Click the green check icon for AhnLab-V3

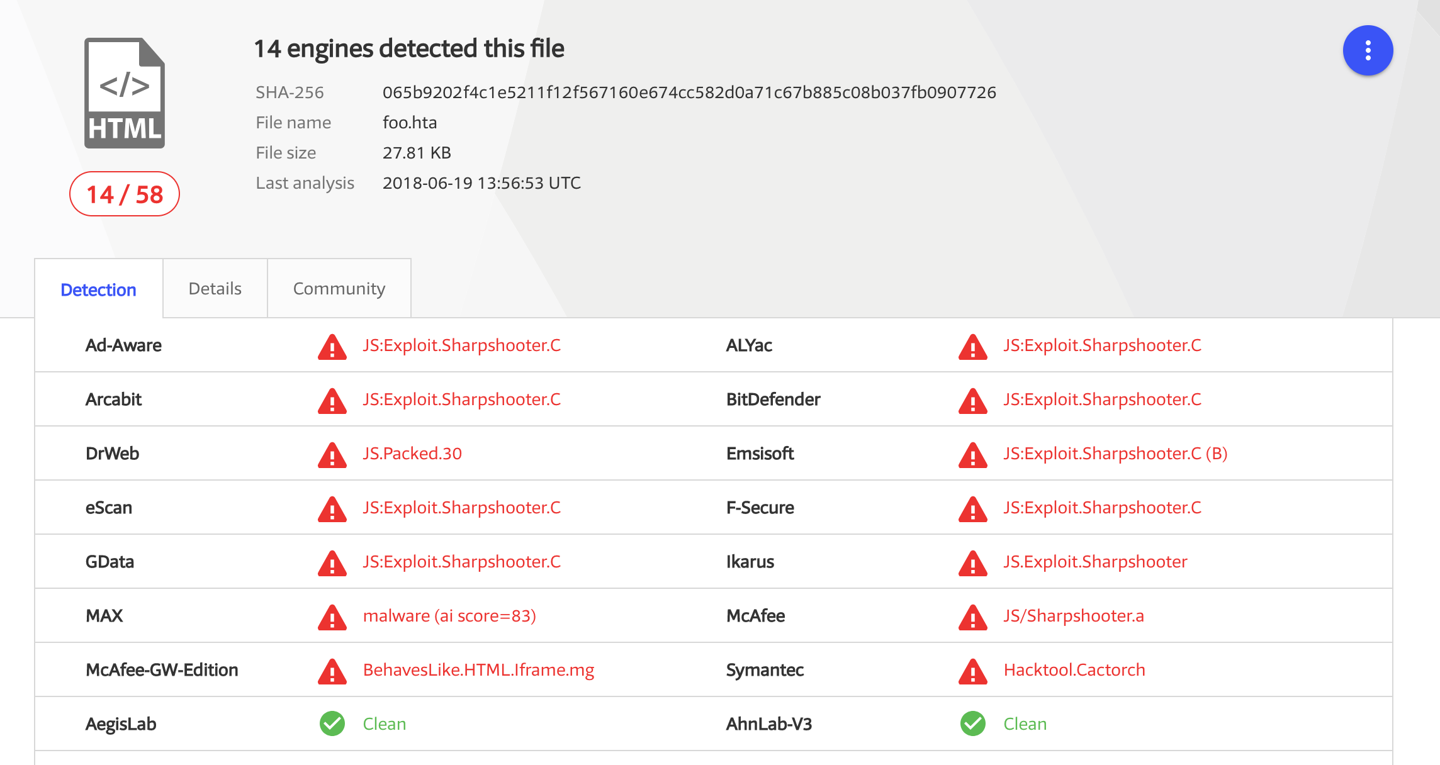973,723
